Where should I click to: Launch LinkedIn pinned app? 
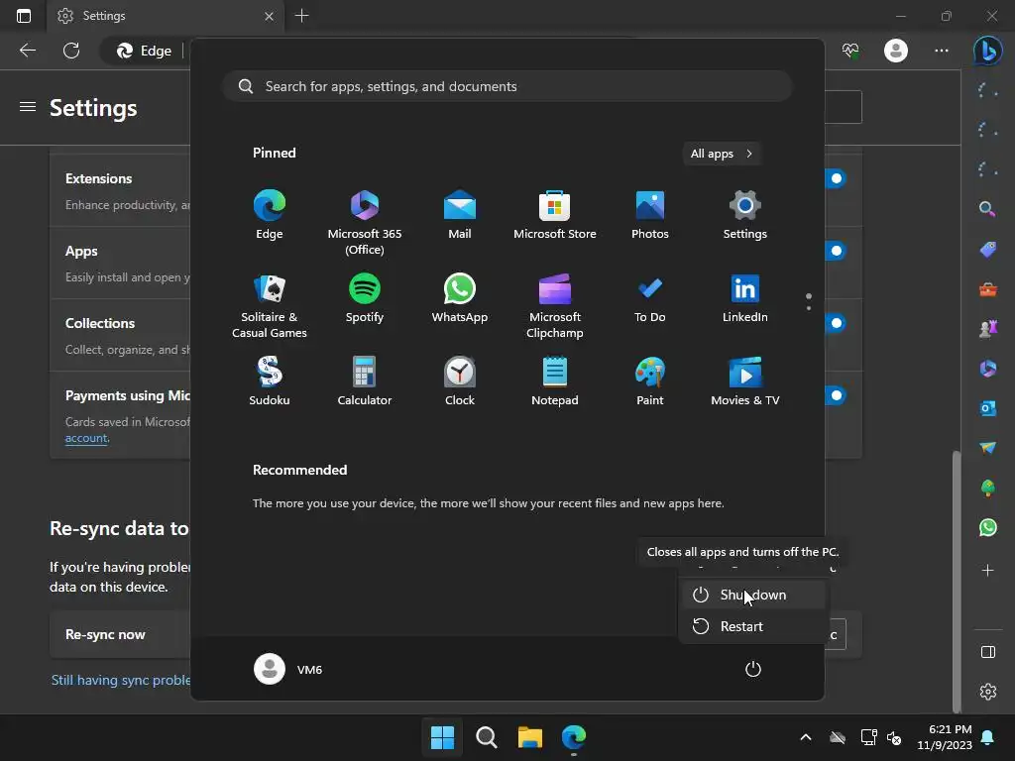point(745,299)
